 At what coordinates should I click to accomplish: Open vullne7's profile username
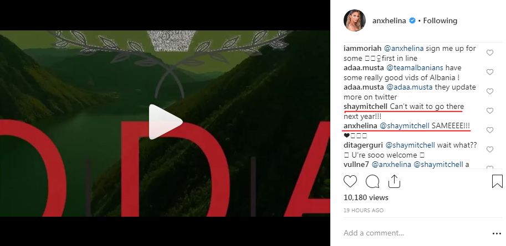356,165
